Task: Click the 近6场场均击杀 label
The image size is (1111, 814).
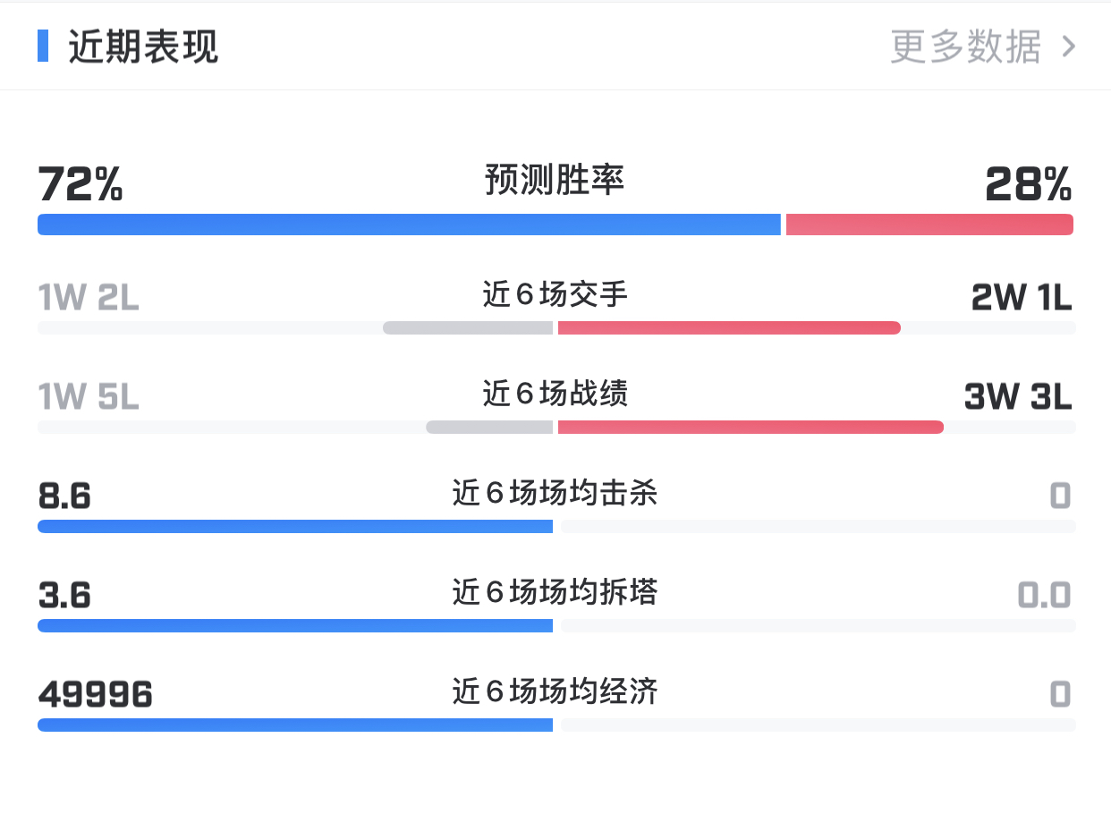Action: point(555,492)
